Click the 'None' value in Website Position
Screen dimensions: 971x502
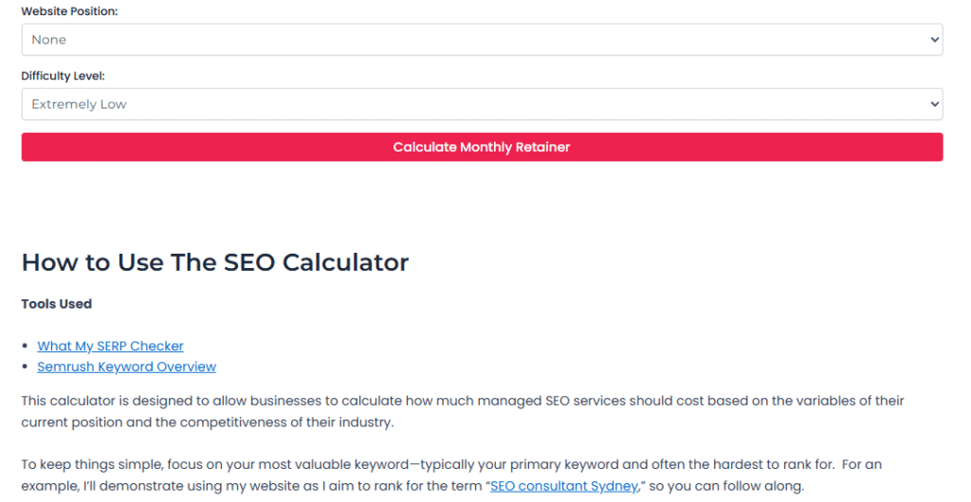coord(49,40)
